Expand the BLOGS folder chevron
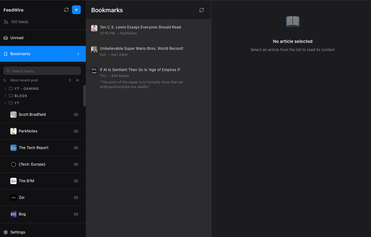The width and height of the screenshot is (371, 237). (5, 96)
